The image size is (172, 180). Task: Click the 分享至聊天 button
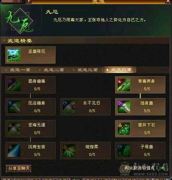[x=19, y=168]
